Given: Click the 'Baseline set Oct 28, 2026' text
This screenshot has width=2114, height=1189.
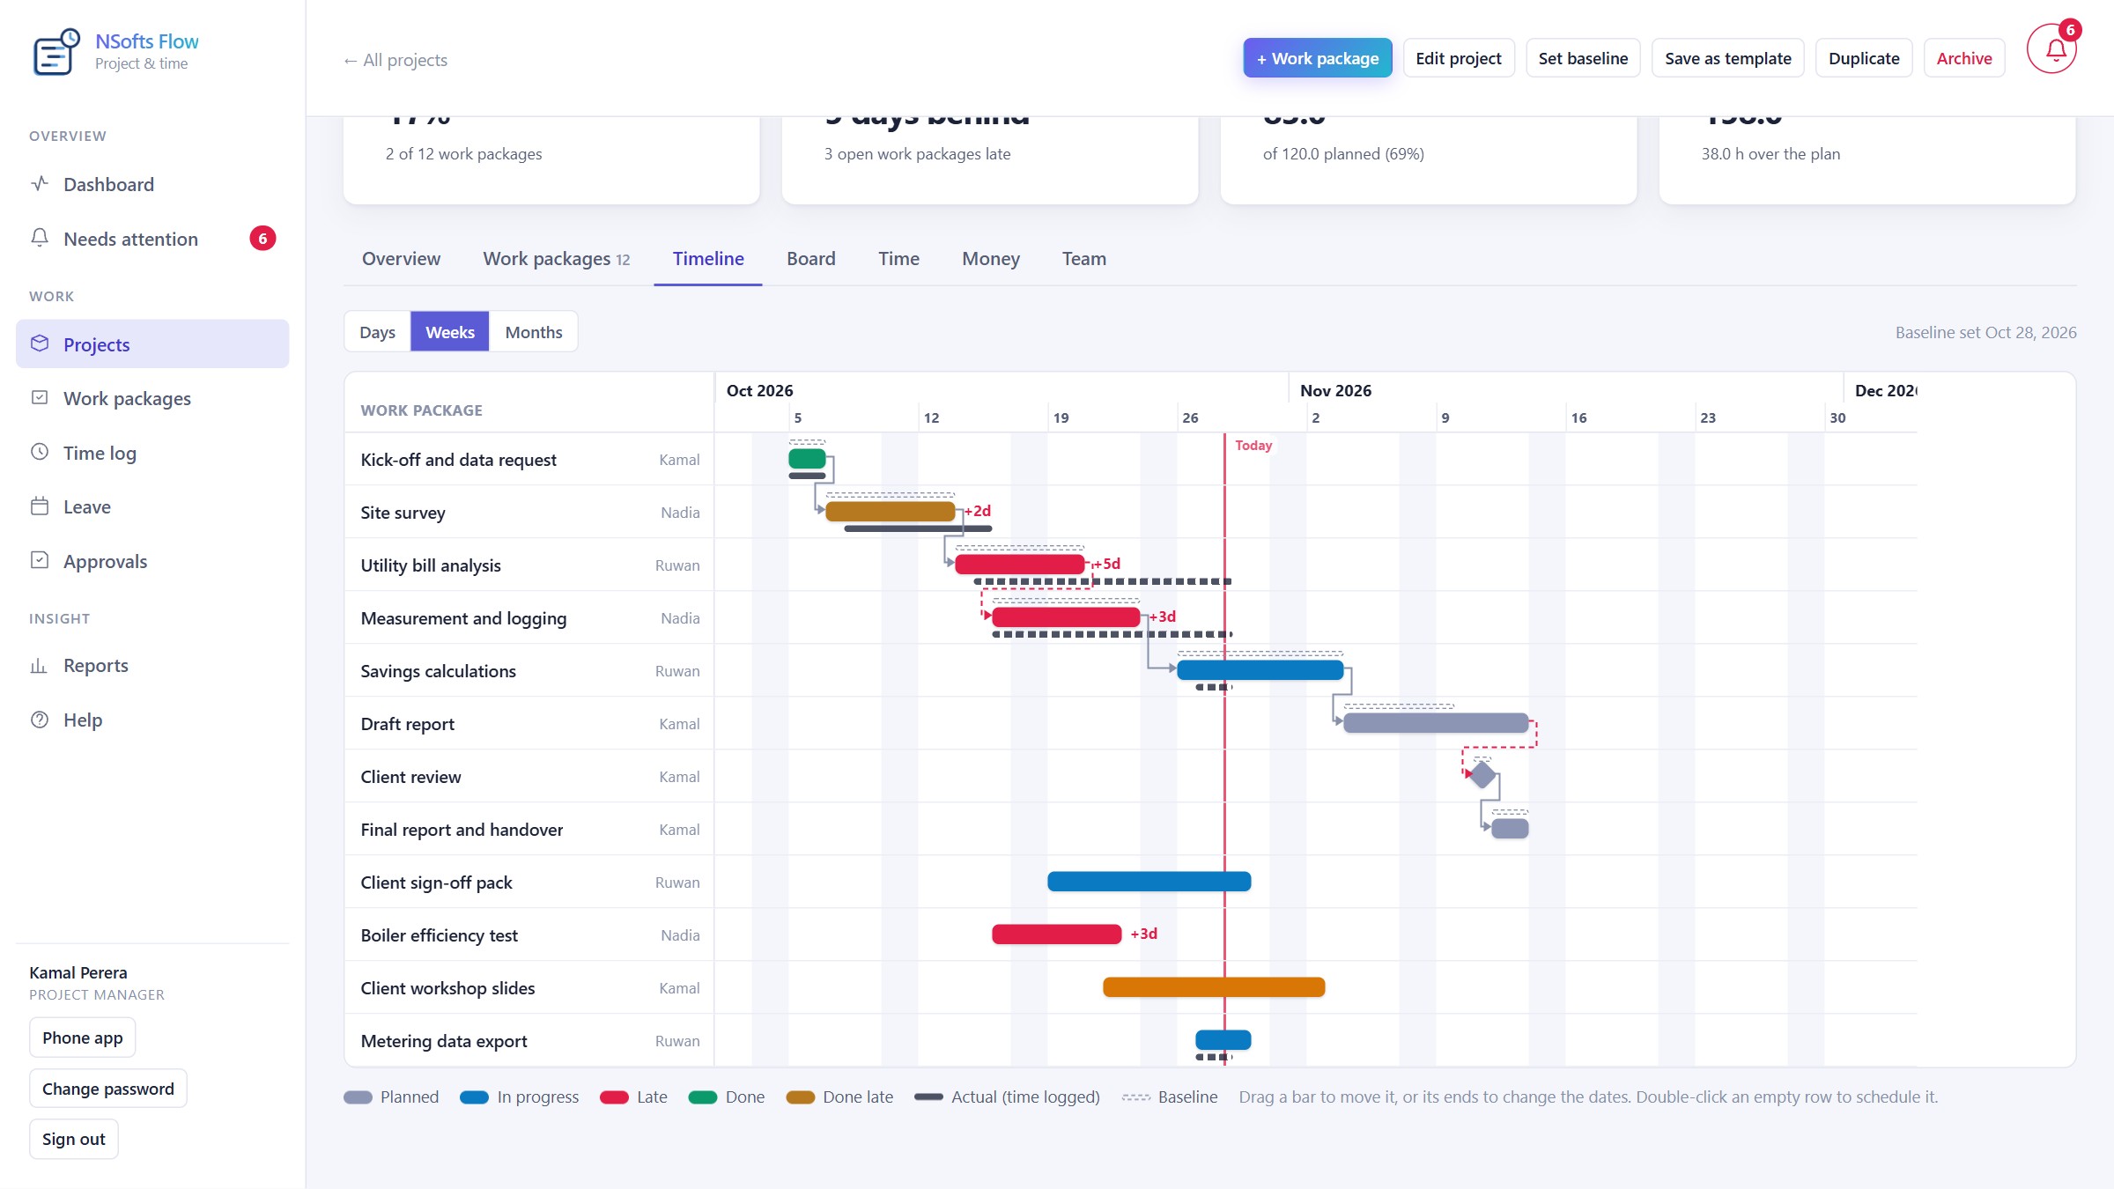Looking at the screenshot, I should coord(1985,332).
